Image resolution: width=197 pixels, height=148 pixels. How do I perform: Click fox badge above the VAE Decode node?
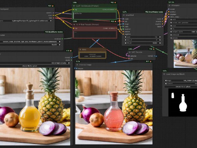click(x=154, y=49)
